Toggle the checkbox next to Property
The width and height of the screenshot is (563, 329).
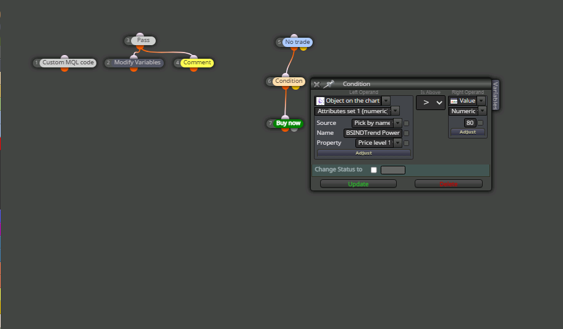tap(407, 143)
